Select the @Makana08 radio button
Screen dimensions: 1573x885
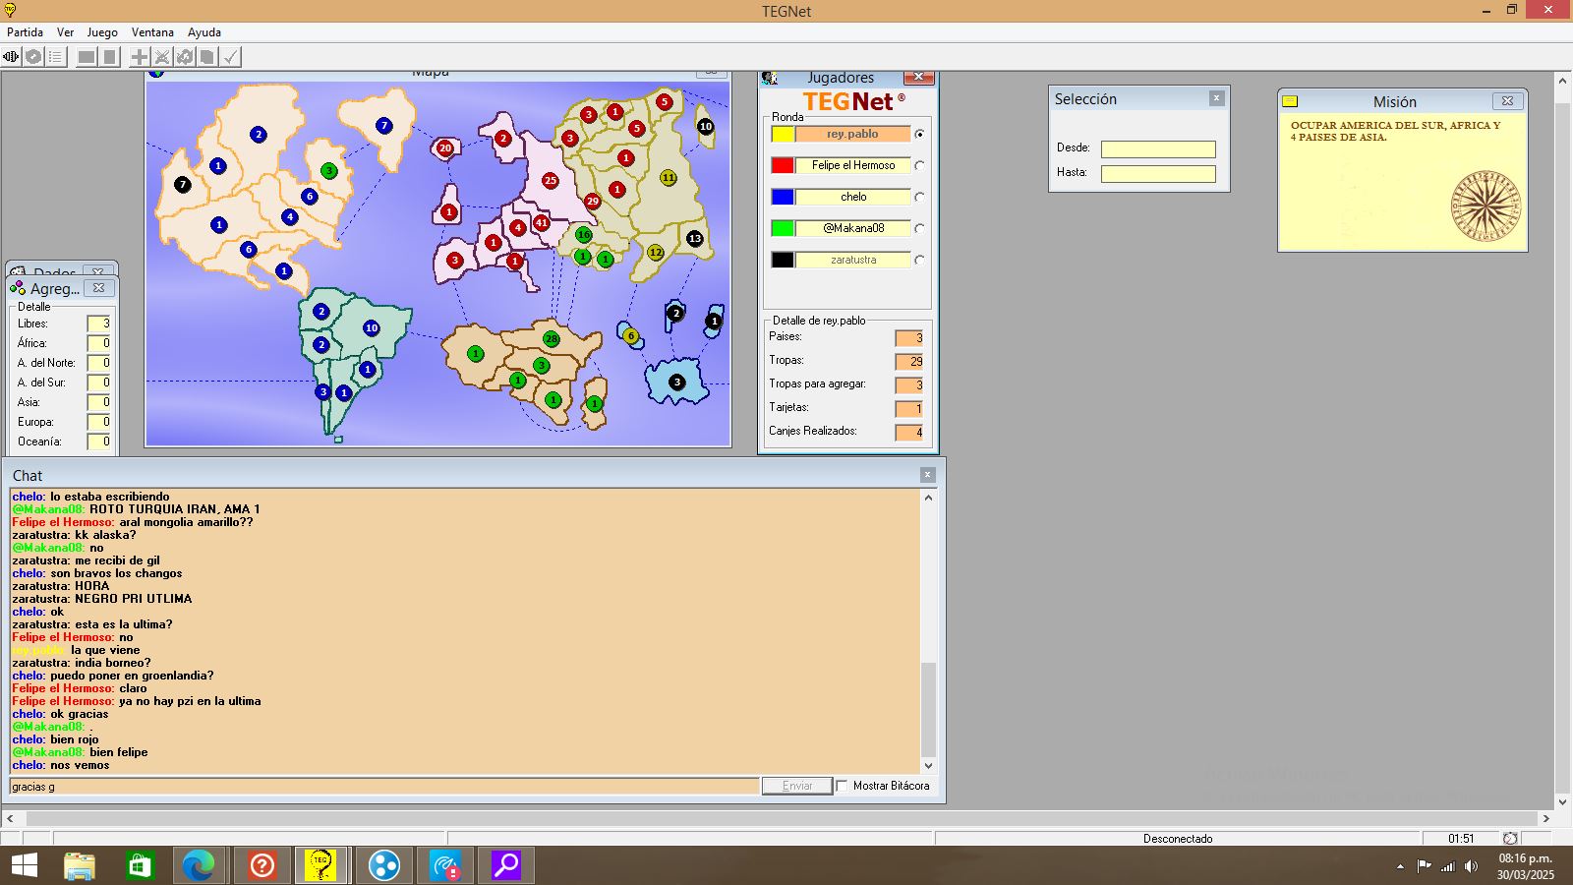(919, 228)
